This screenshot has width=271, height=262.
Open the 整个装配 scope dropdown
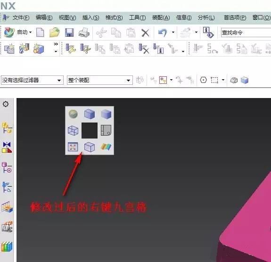click(100, 80)
